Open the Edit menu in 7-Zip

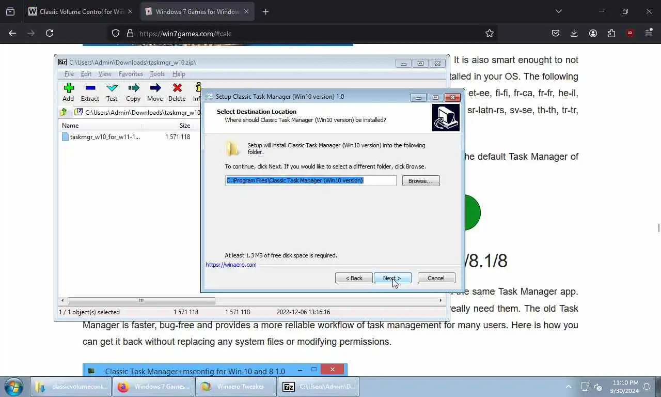86,74
